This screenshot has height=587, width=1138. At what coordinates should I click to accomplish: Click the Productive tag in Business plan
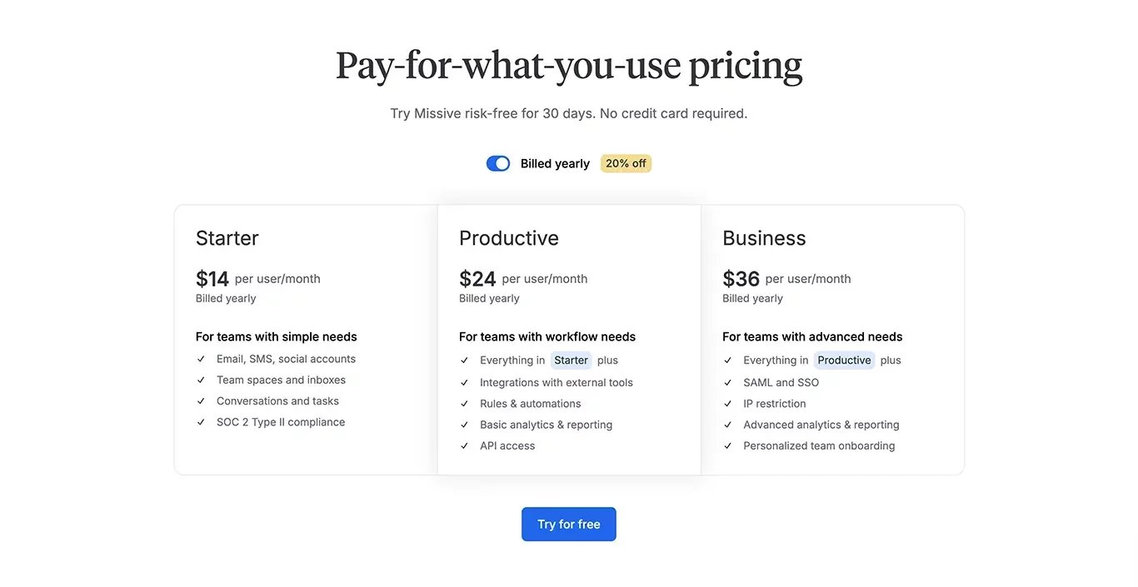844,361
